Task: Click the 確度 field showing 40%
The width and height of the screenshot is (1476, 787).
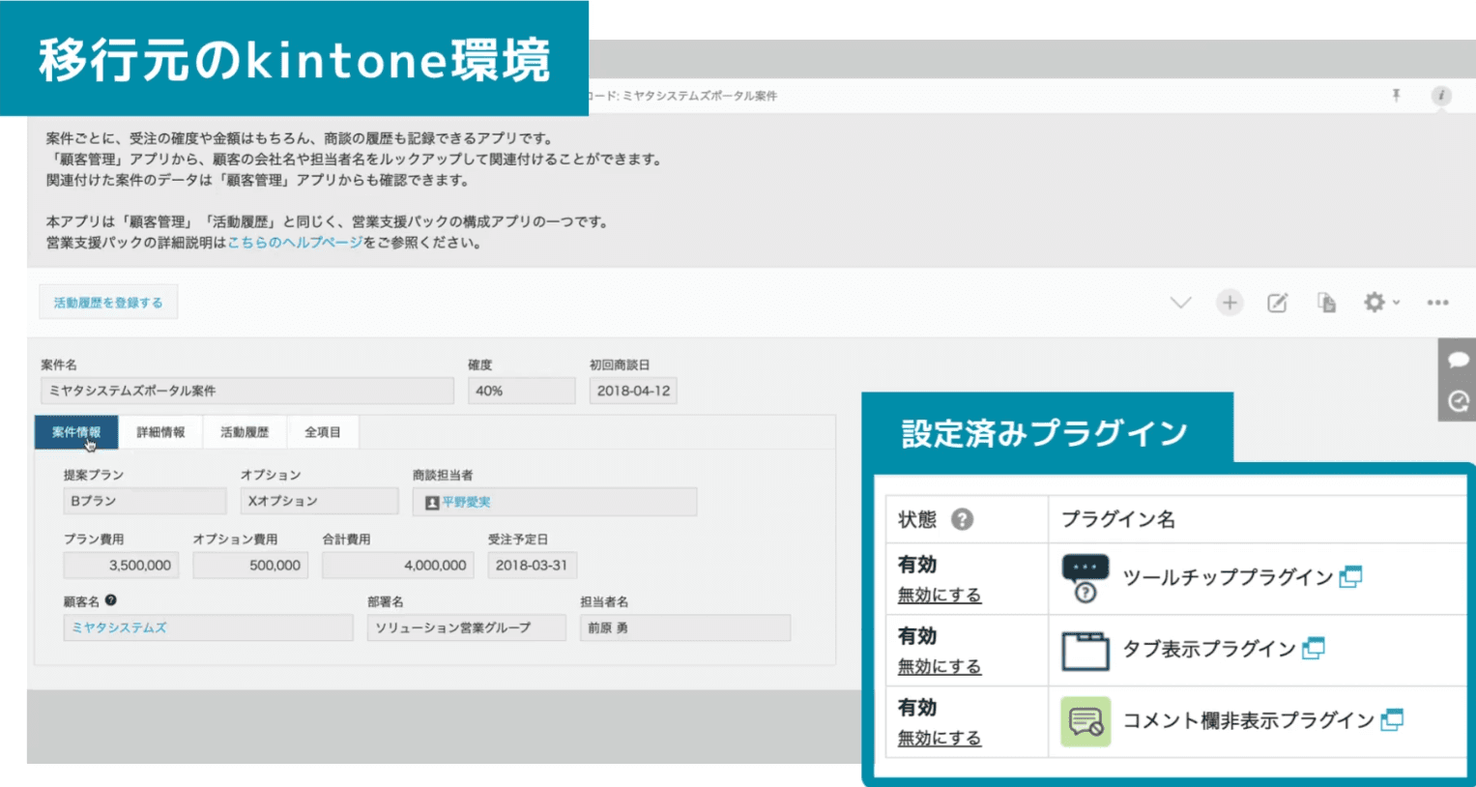Action: coord(522,391)
